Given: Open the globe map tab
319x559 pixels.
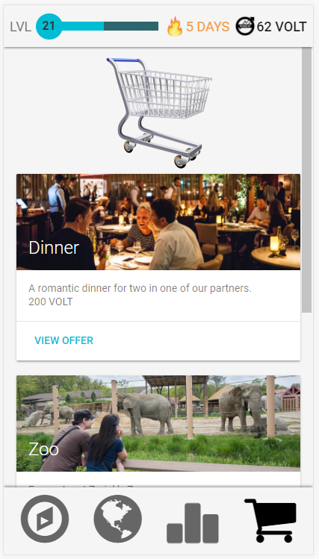Looking at the screenshot, I should [x=118, y=519].
